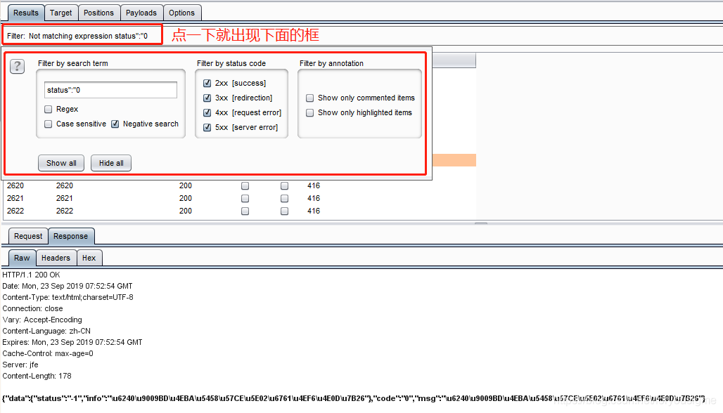This screenshot has height=413, width=723.
Task: Switch to the Results tab
Action: [x=26, y=13]
